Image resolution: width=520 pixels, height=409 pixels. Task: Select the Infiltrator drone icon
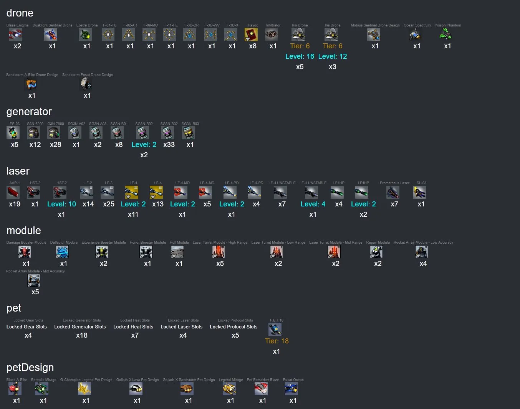coord(272,35)
